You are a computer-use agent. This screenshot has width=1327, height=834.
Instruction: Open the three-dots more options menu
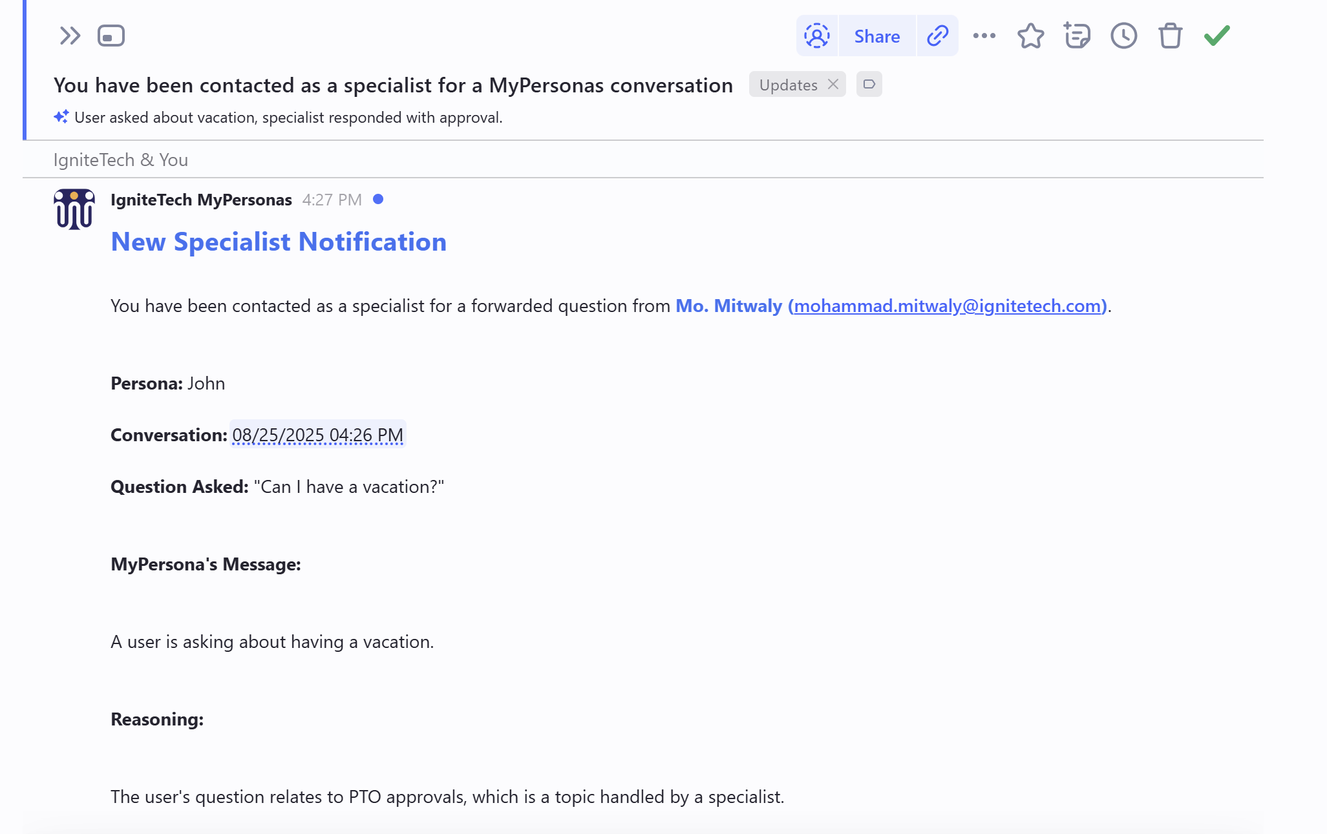(x=984, y=36)
